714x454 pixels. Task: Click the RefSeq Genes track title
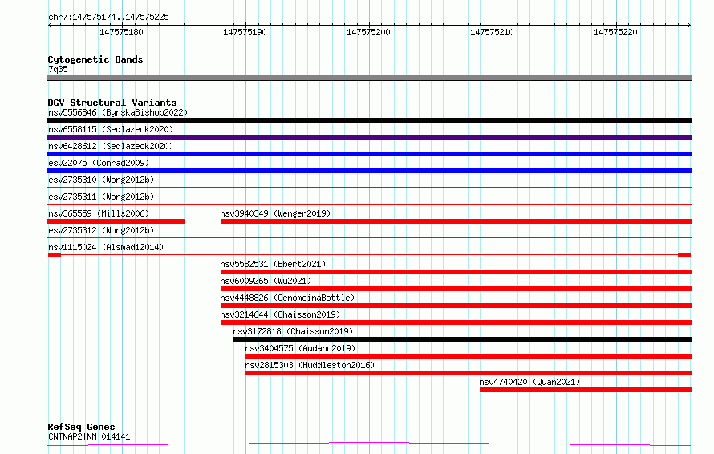tap(81, 428)
